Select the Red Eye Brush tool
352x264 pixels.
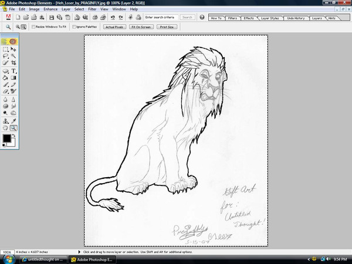pyautogui.click(x=13, y=92)
